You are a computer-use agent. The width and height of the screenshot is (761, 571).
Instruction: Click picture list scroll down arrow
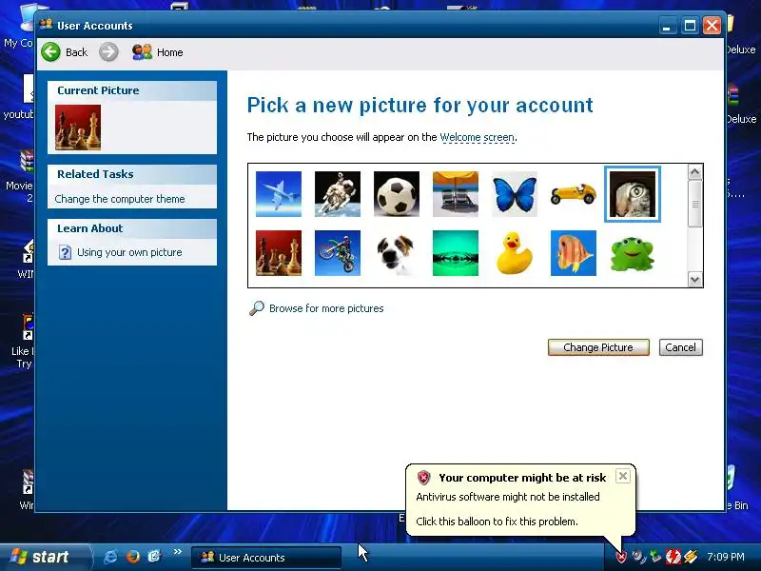pyautogui.click(x=695, y=279)
